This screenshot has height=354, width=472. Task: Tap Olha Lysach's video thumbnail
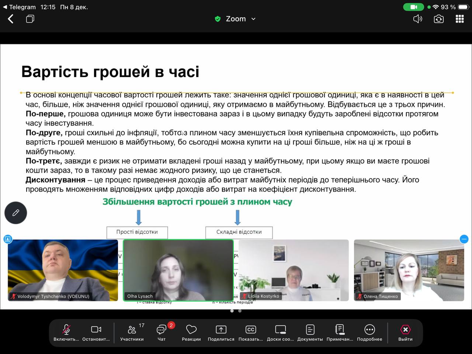(178, 270)
